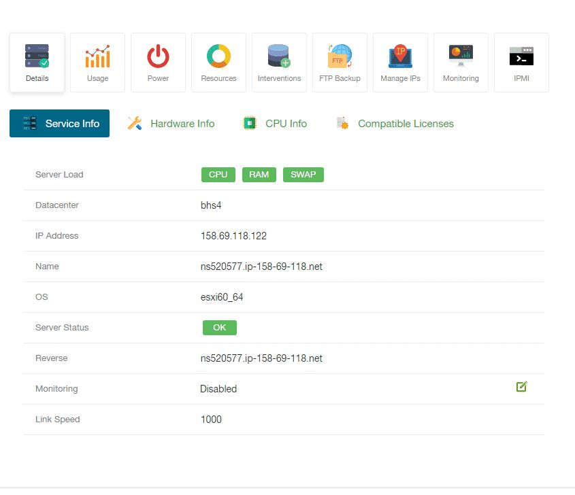Open the Monitoring screen icon

tap(461, 56)
